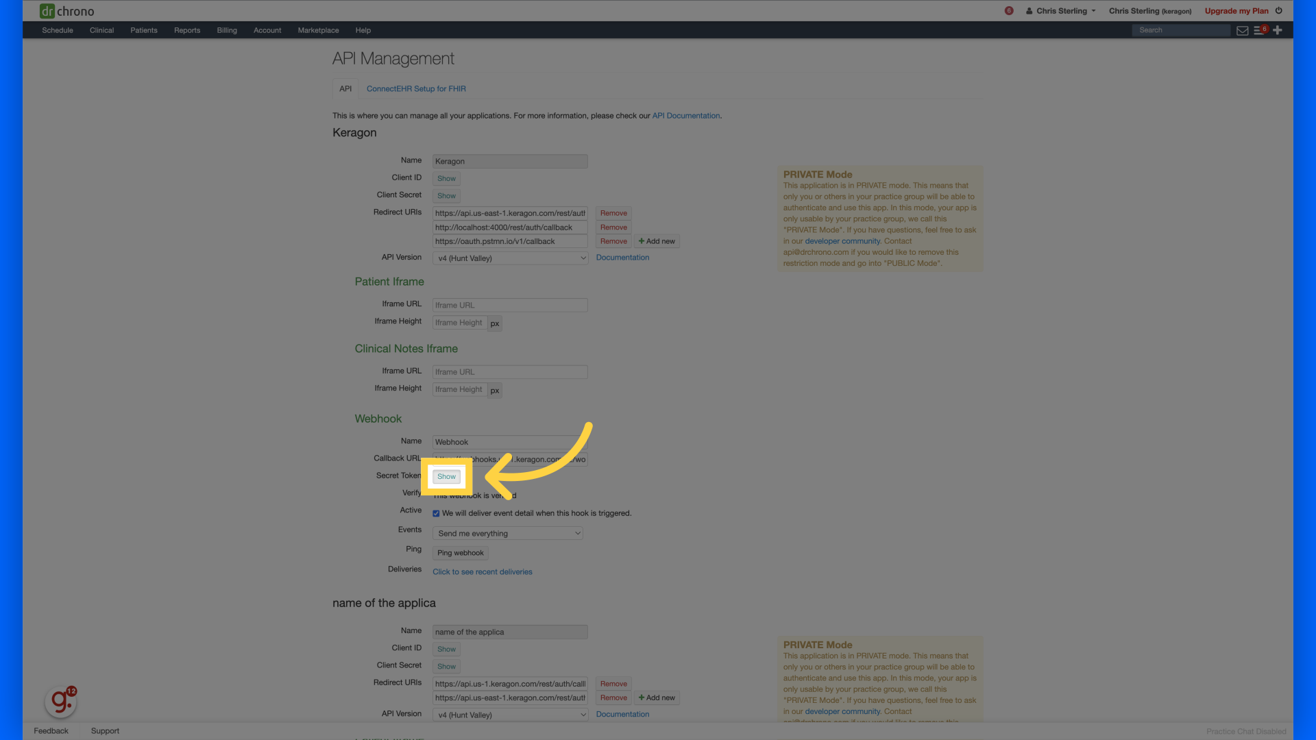Click the Webhook Callback URL field

[x=510, y=460]
